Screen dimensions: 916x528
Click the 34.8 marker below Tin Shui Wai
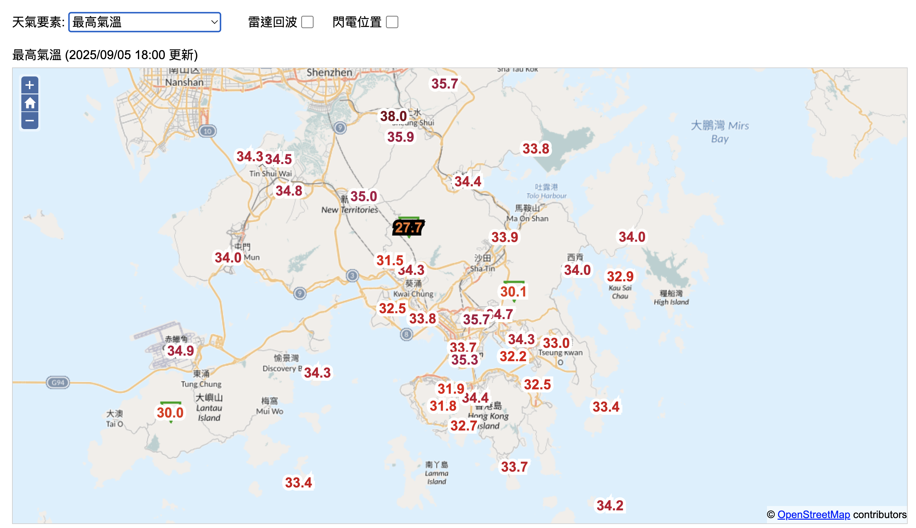point(289,191)
